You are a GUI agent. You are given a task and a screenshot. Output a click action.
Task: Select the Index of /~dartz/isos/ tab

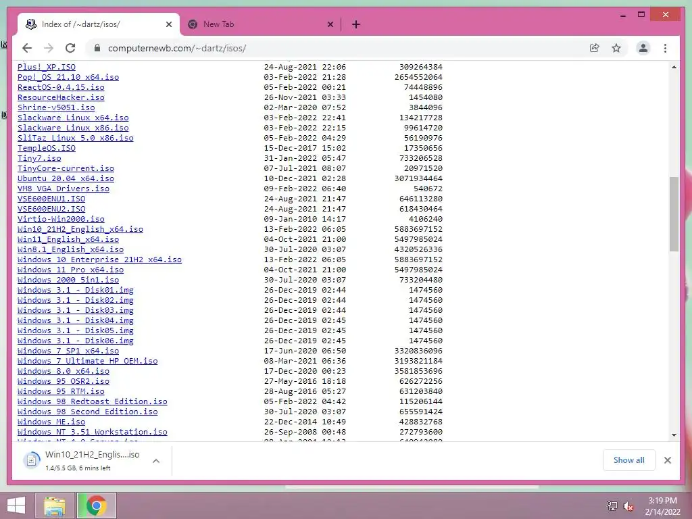[99, 24]
